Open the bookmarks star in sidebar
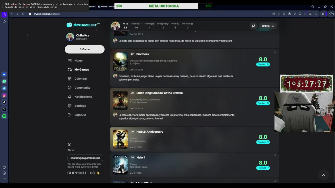 (4, 22)
